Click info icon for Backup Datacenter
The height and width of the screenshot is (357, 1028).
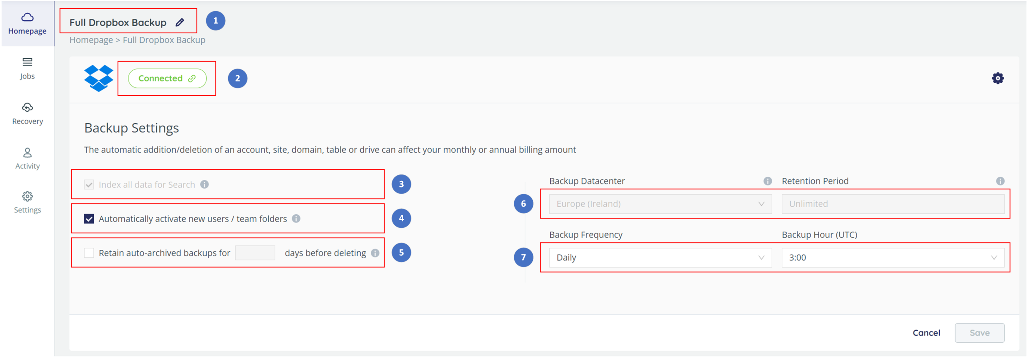(x=768, y=181)
